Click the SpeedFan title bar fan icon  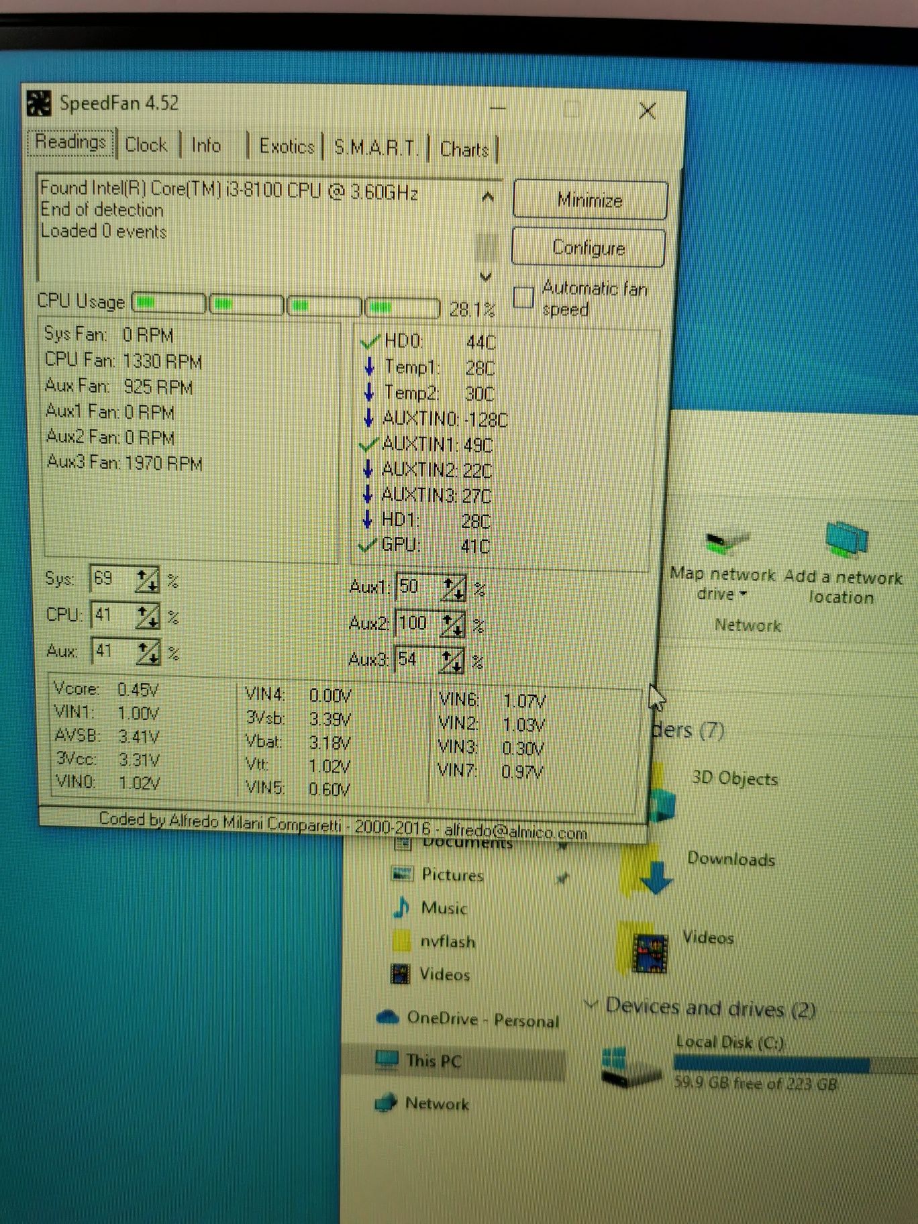(39, 103)
